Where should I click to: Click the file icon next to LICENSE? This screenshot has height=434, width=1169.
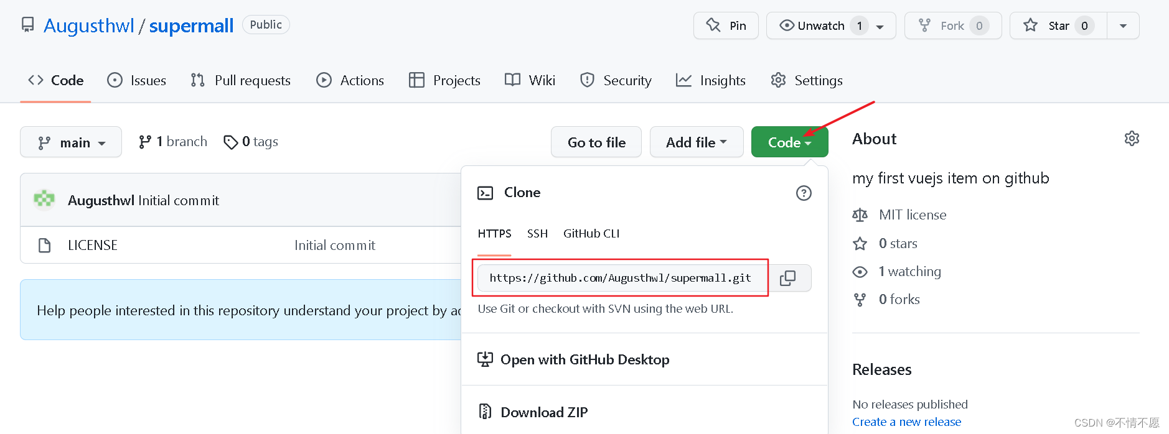(x=44, y=245)
